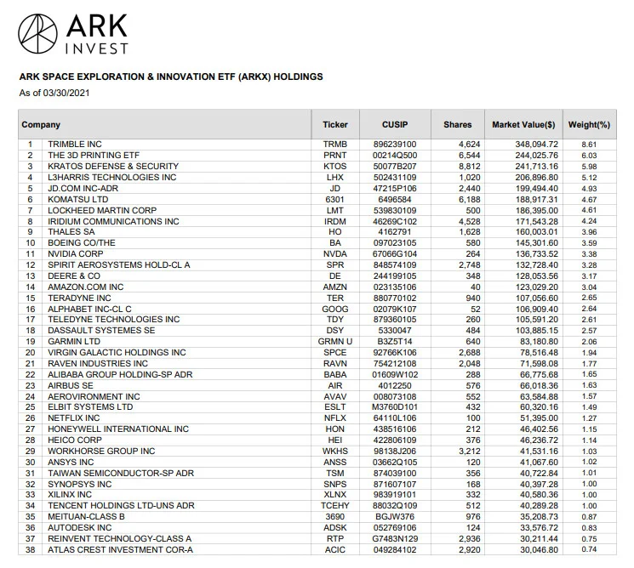Screen dimensions: 634x568
Task: Click the Shares column header
Action: coord(457,124)
